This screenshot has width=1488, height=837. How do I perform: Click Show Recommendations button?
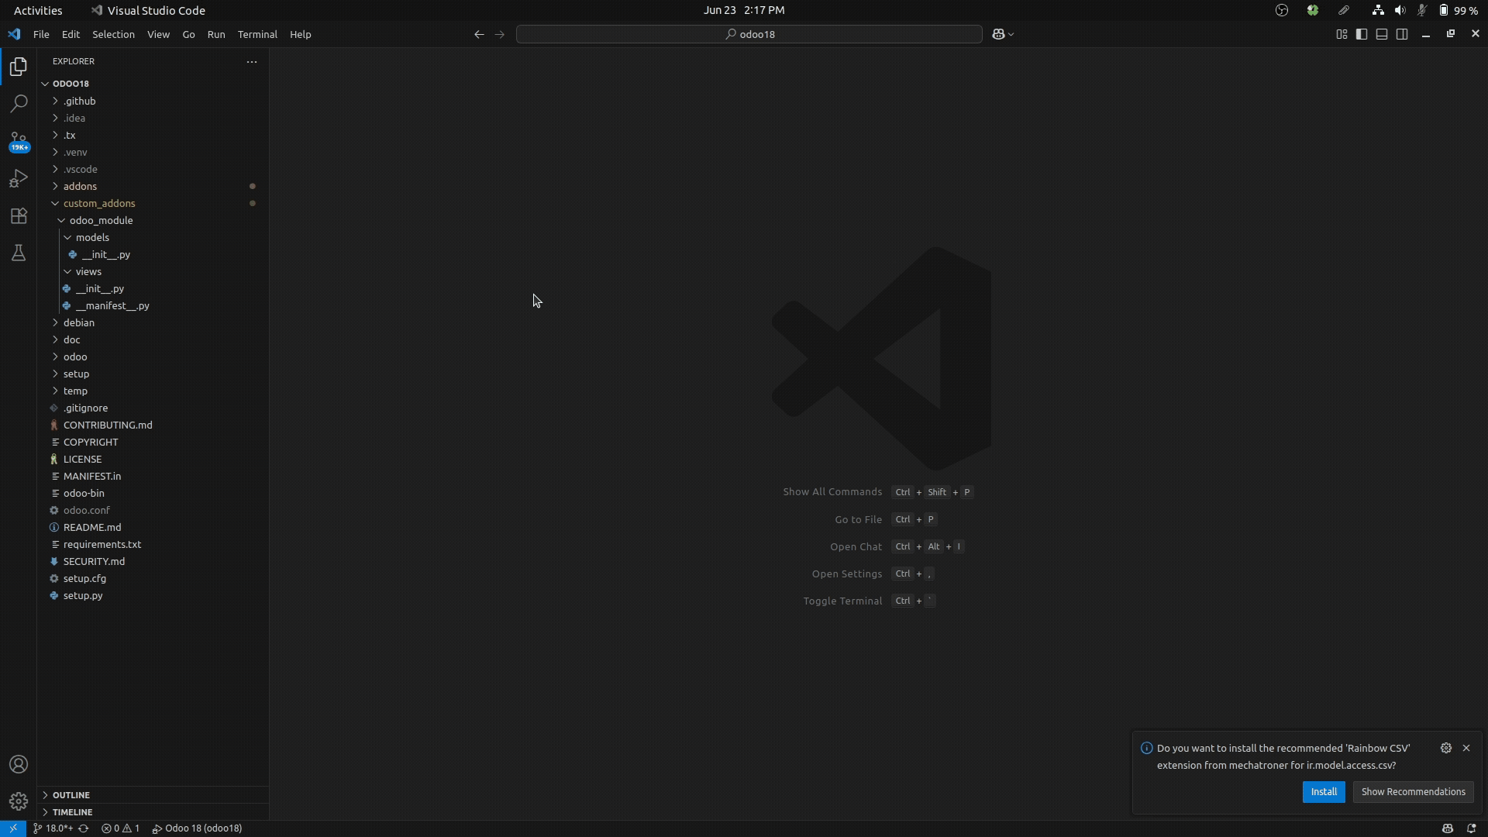click(x=1413, y=792)
